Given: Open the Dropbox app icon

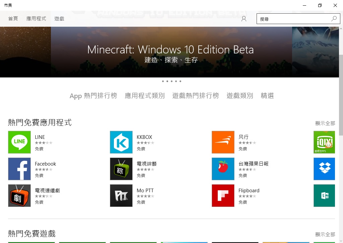Looking at the screenshot, I should 324,169.
